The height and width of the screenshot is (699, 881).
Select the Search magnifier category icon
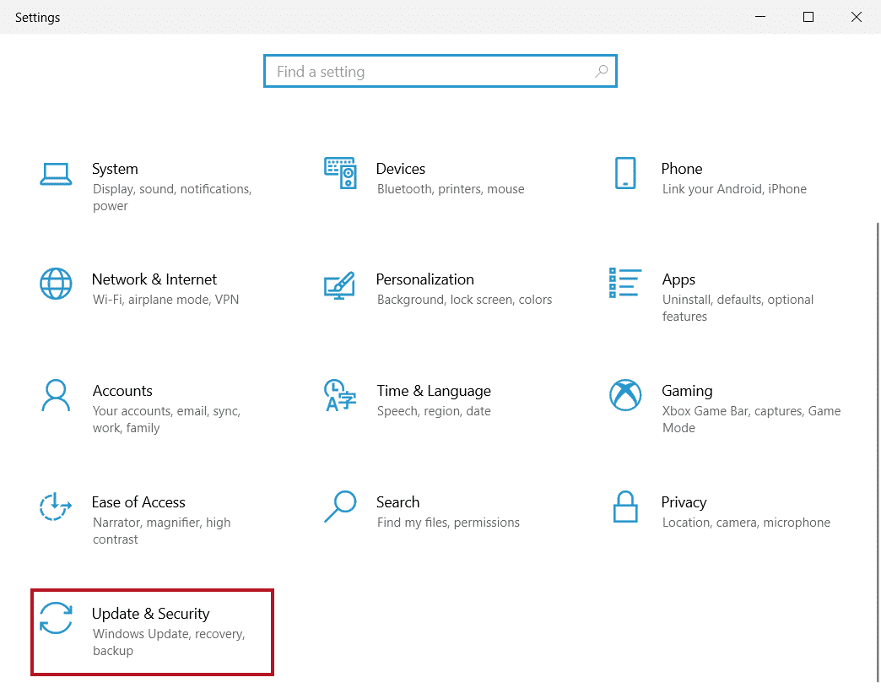(340, 507)
